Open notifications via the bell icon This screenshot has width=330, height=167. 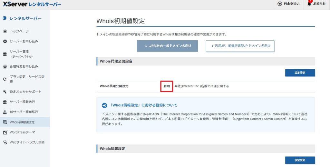[x=309, y=4]
